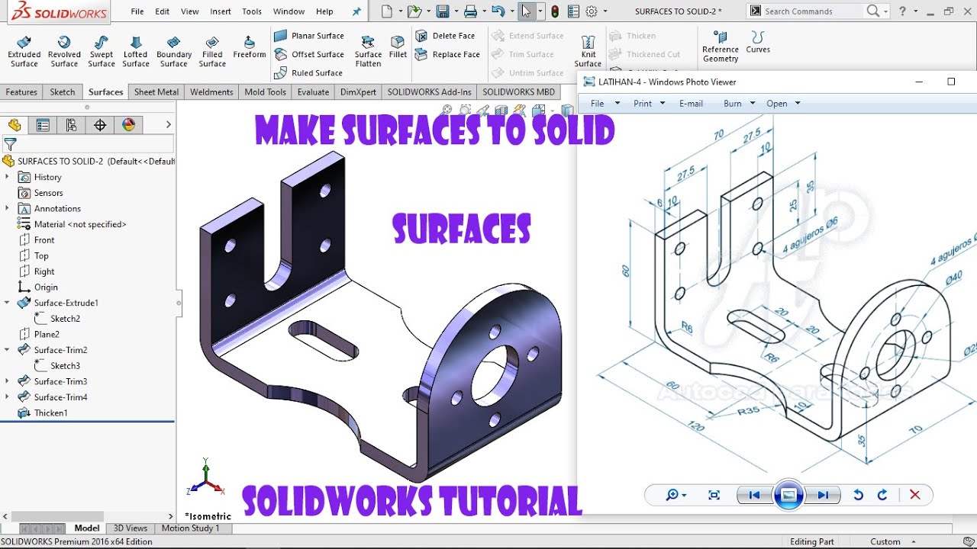
Task: Expand the History folder
Action: pos(7,177)
